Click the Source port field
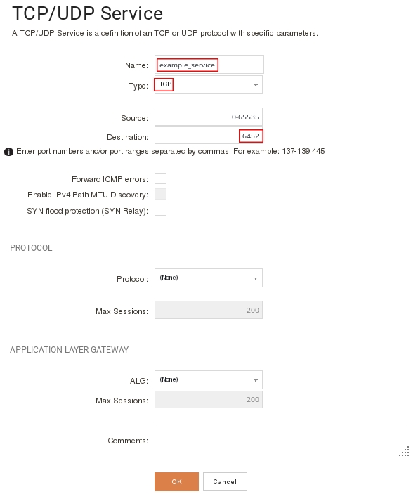This screenshot has height=494, width=418. 209,117
